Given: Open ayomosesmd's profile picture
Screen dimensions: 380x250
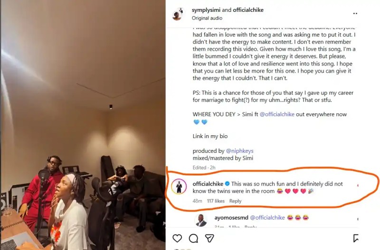Looking at the screenshot, I should pos(201,220).
